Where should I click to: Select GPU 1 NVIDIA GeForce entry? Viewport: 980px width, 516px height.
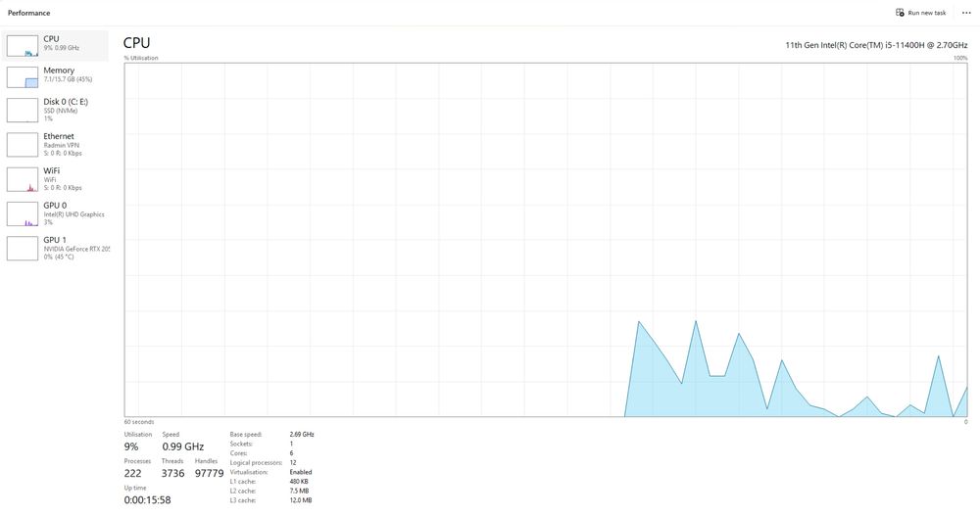[55, 249]
